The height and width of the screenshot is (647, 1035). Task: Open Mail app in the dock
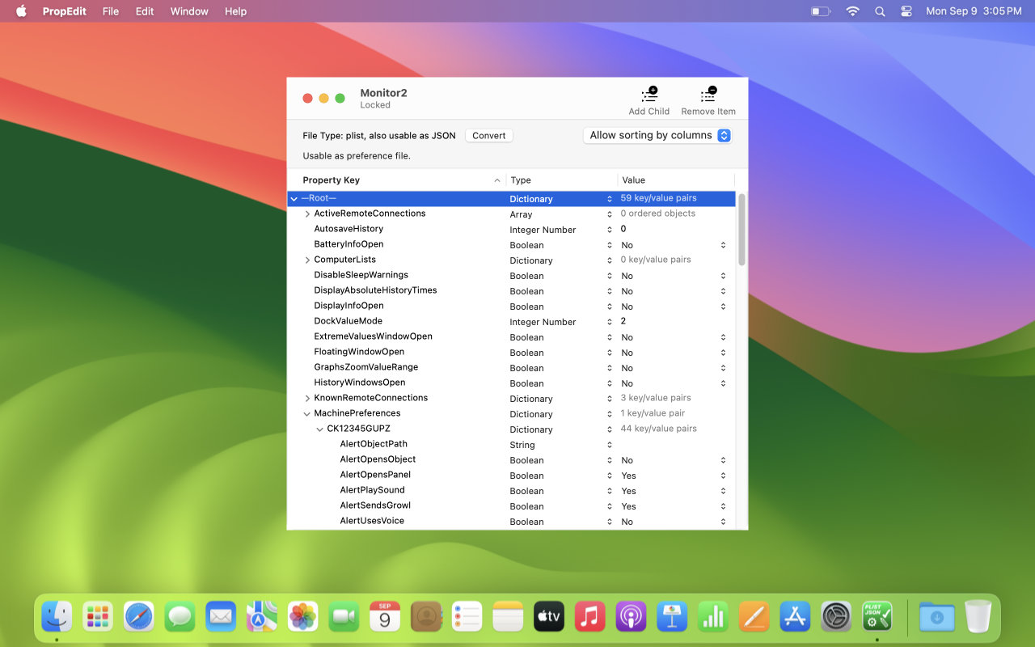click(221, 617)
